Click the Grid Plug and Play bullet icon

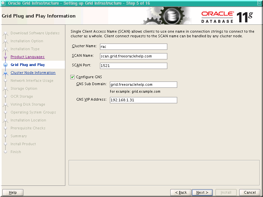5,65
